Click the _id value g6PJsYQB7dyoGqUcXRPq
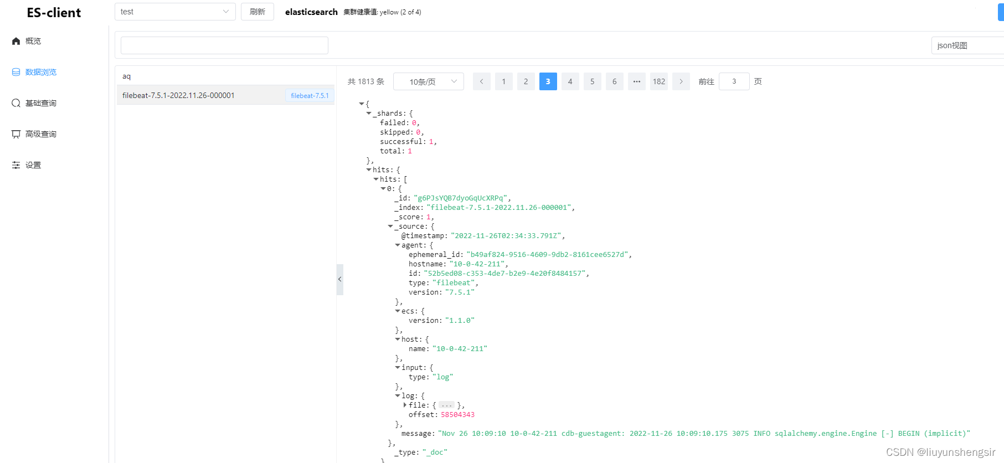Image resolution: width=1004 pixels, height=463 pixels. point(461,198)
